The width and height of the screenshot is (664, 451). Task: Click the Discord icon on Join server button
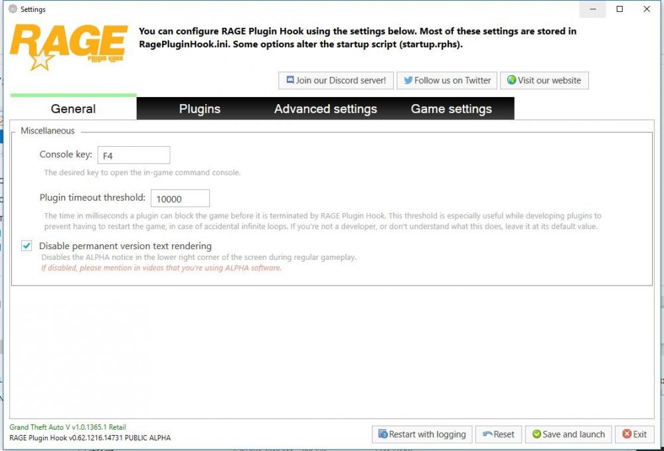[x=290, y=80]
